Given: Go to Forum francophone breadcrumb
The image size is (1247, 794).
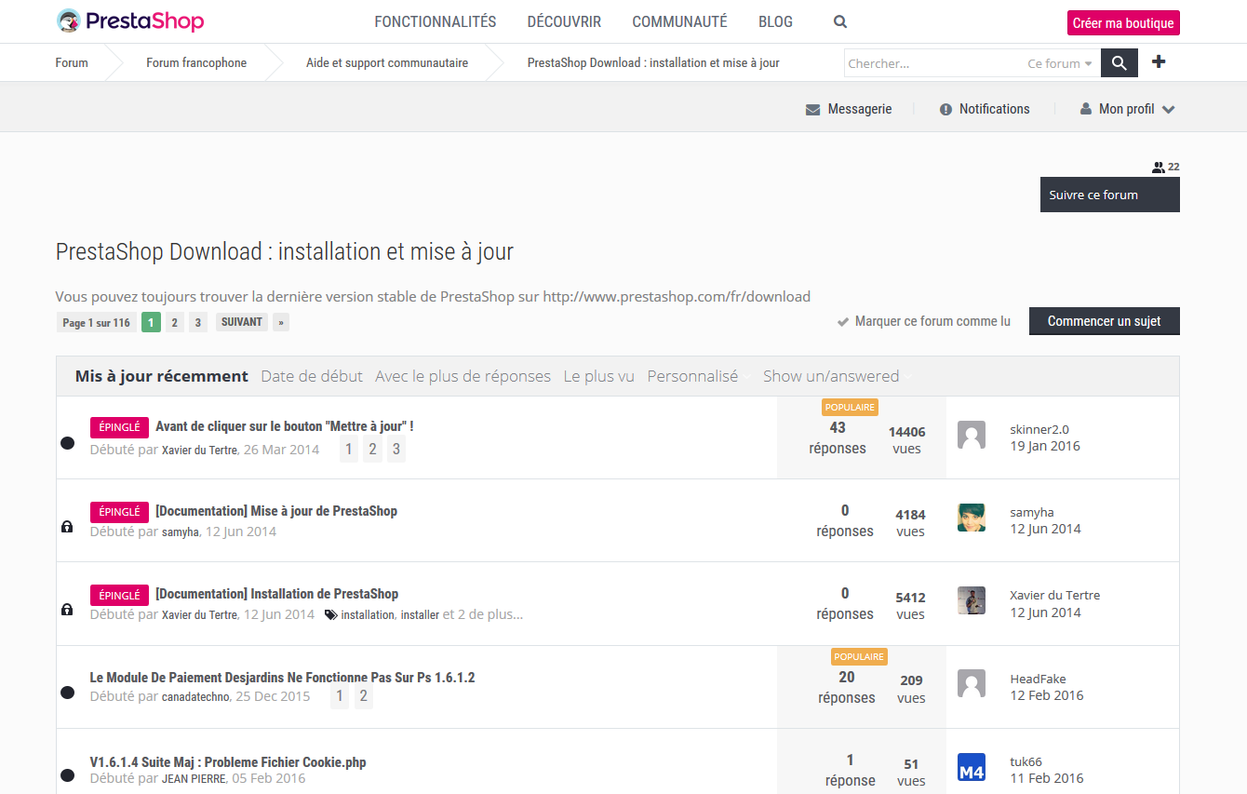Looking at the screenshot, I should 196,62.
